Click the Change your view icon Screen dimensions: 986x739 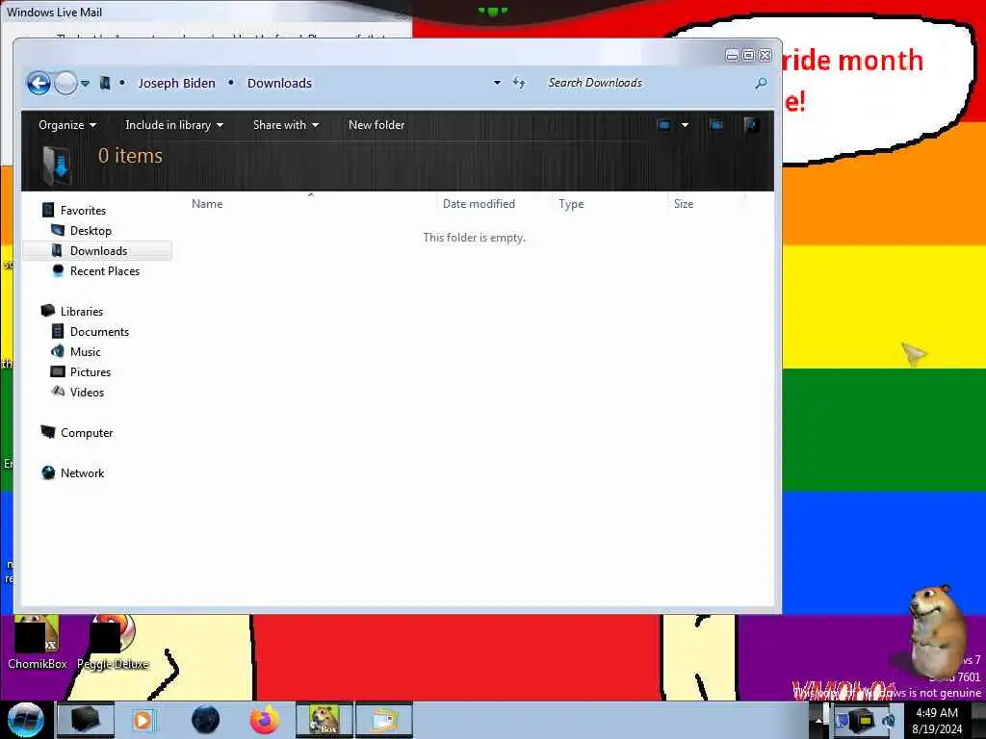664,124
